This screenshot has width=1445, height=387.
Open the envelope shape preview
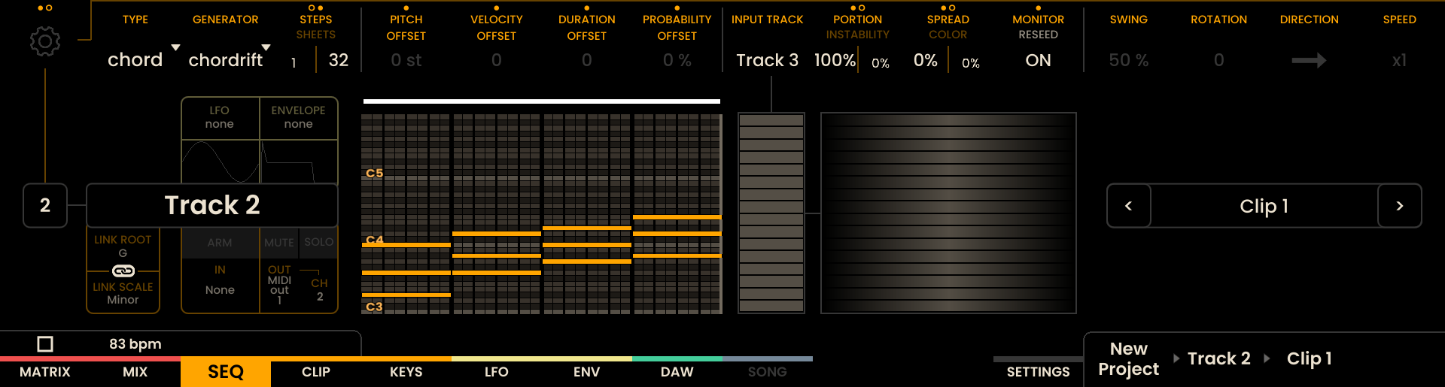click(x=299, y=161)
